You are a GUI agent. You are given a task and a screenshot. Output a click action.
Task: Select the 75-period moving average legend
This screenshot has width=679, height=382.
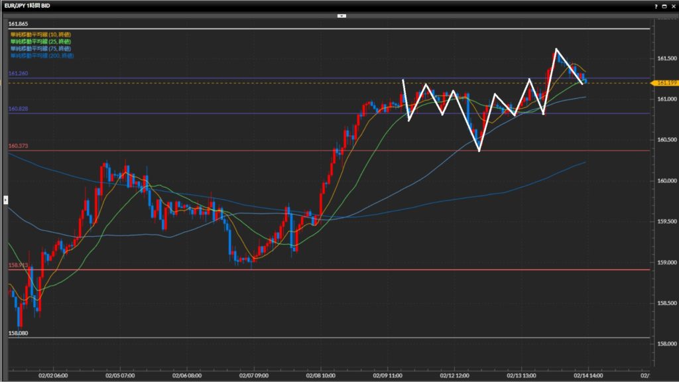[40, 48]
